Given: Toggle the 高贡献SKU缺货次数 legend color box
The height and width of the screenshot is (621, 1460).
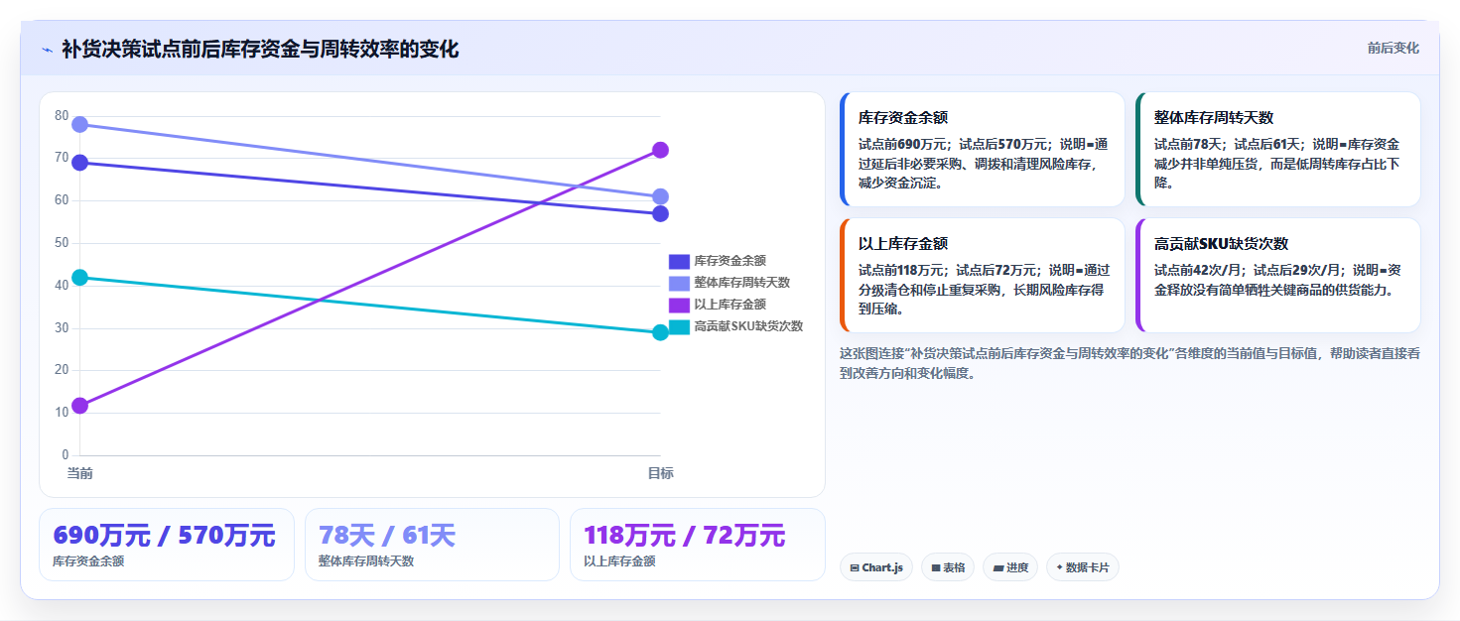Looking at the screenshot, I should click(679, 326).
